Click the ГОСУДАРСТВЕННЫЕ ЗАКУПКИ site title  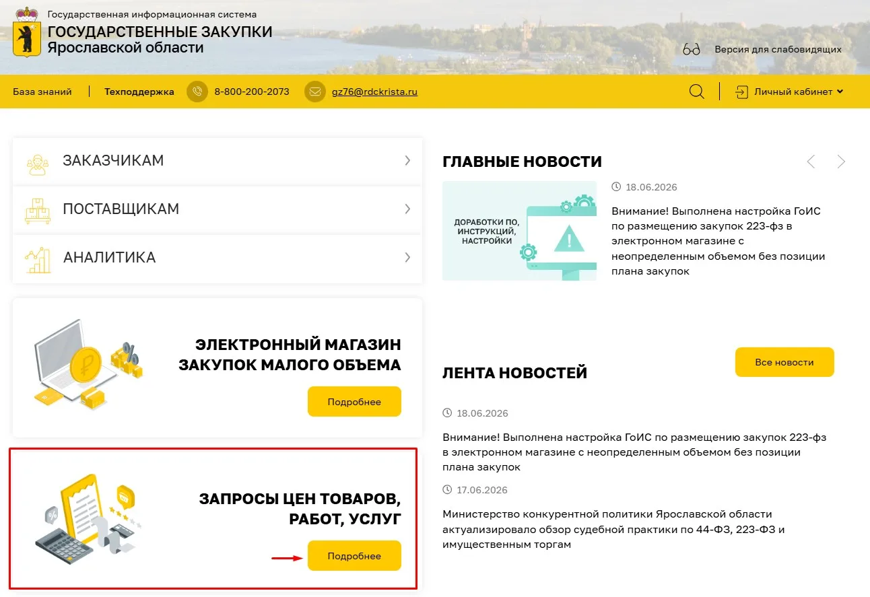[x=160, y=32]
